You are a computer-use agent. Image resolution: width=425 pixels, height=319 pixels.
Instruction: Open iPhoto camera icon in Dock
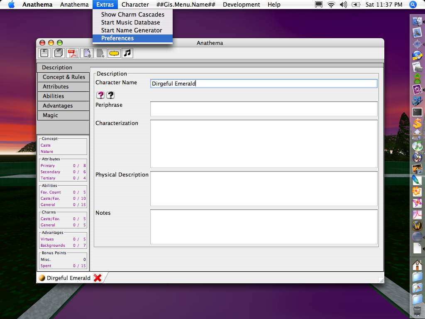(x=418, y=169)
